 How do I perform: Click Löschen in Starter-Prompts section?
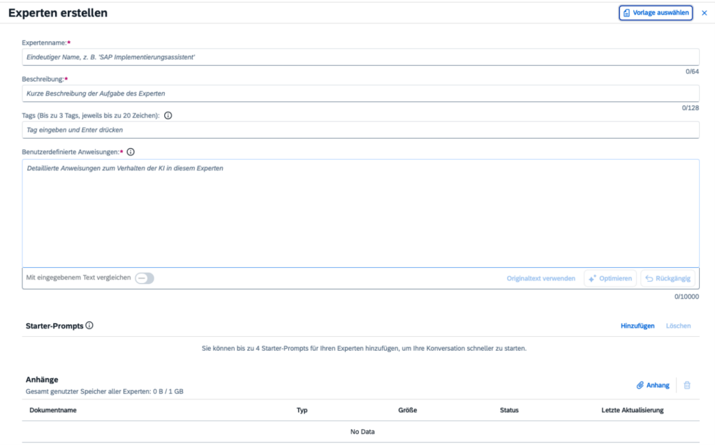pyautogui.click(x=678, y=326)
